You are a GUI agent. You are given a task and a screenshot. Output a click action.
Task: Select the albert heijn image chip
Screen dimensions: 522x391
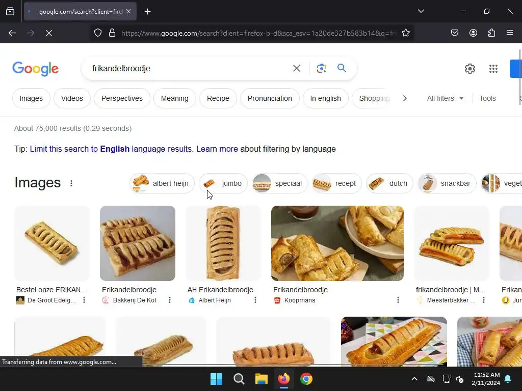pyautogui.click(x=162, y=183)
